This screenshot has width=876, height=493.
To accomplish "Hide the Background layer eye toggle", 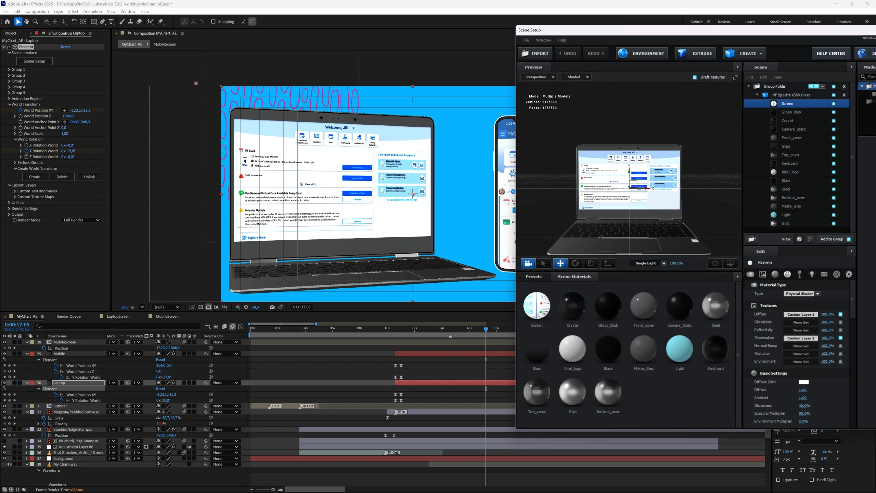I will (x=4, y=458).
